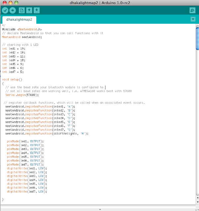
Task: Click the line "int led3 = 11;"
Action: tap(14, 56)
